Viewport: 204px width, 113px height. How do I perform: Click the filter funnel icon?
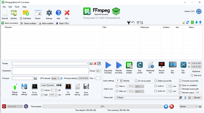point(129,23)
